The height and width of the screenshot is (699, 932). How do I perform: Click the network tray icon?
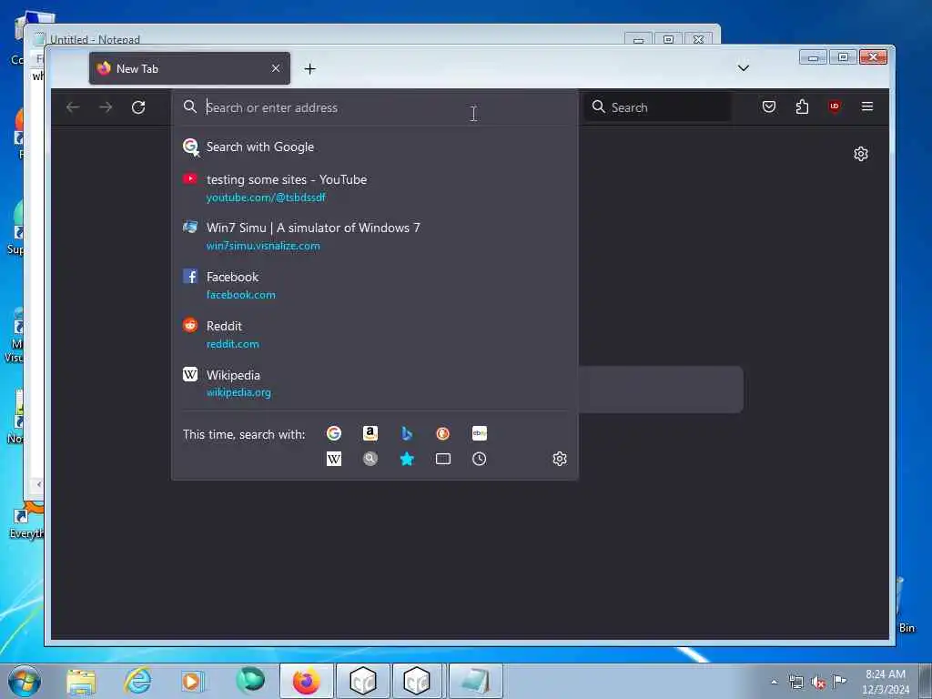(795, 683)
